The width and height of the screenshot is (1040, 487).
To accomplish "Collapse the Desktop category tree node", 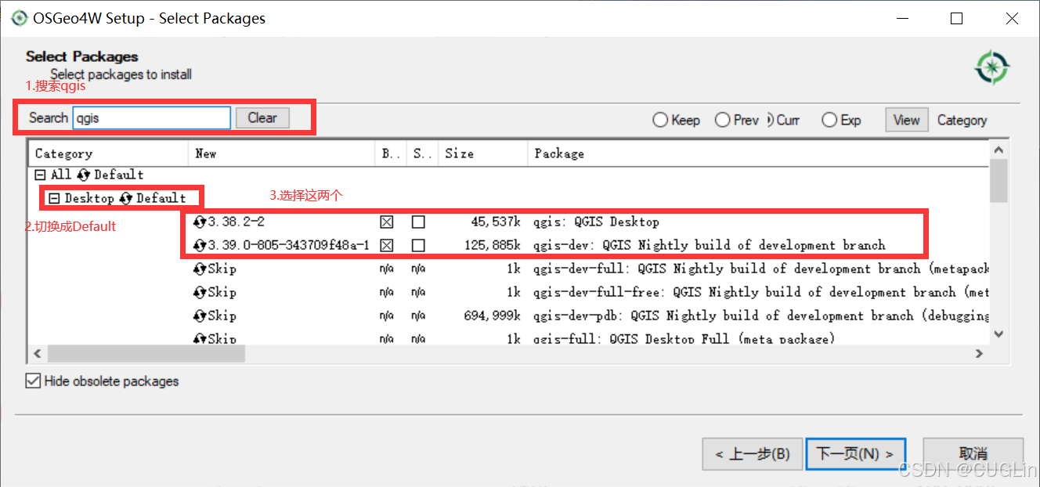I will tap(54, 198).
